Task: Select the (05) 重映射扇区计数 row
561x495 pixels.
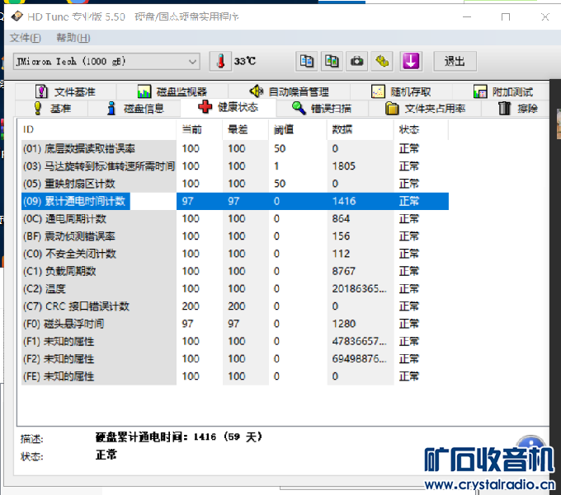Action: tap(234, 184)
